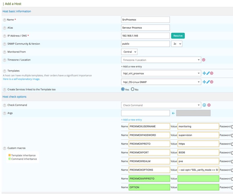
Task: Open the Monitored from Central dropdown
Action: click(x=129, y=52)
